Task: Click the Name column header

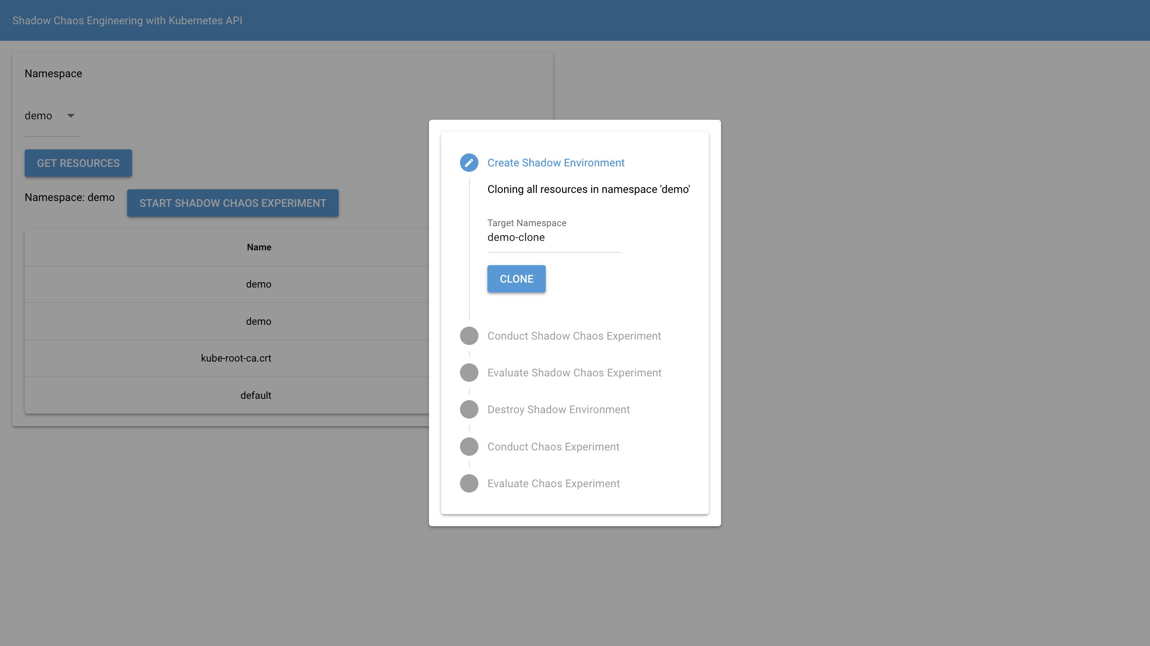Action: click(x=259, y=247)
